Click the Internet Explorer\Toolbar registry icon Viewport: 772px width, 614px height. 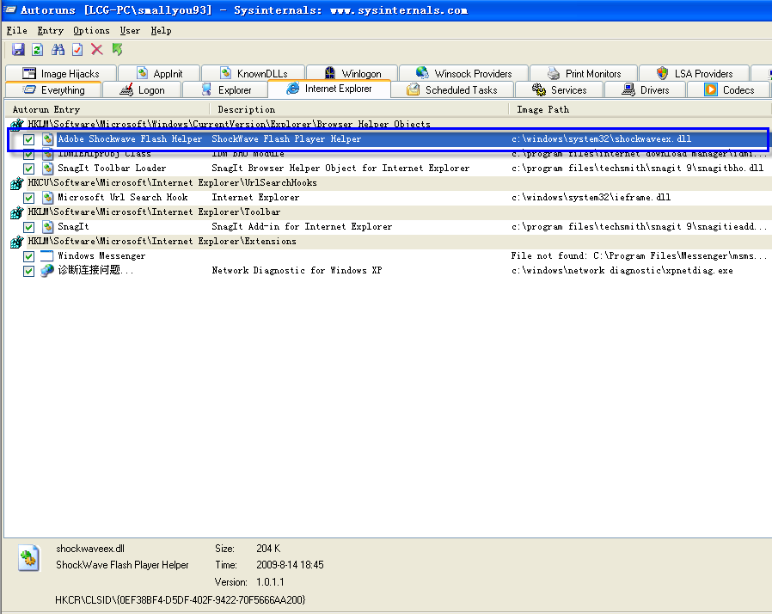(16, 212)
